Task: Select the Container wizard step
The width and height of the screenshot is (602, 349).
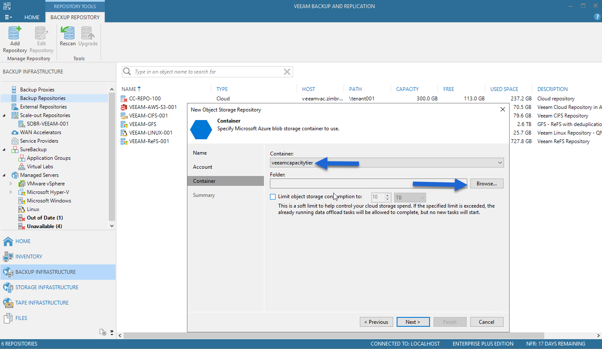Action: pyautogui.click(x=226, y=181)
